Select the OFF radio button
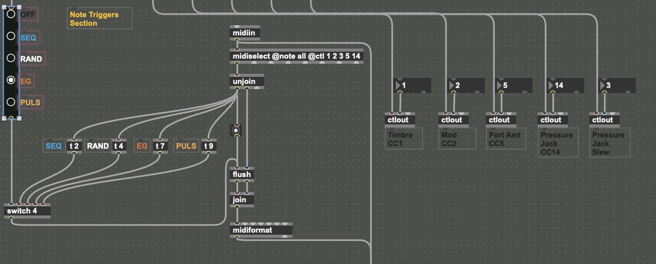 click(x=11, y=14)
